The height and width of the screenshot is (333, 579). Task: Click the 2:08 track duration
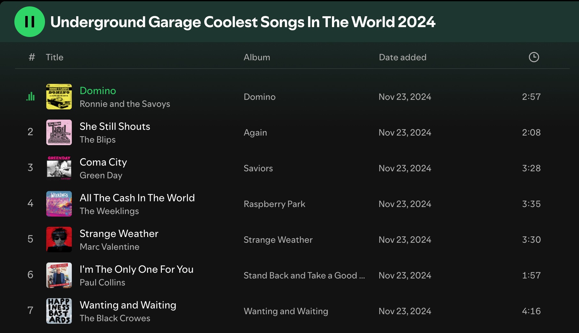[531, 132]
